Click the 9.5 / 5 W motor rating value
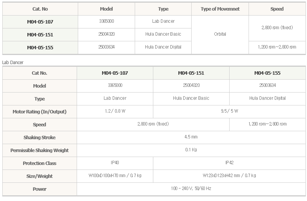Viewport: 307px width, 201px height. pos(229,111)
